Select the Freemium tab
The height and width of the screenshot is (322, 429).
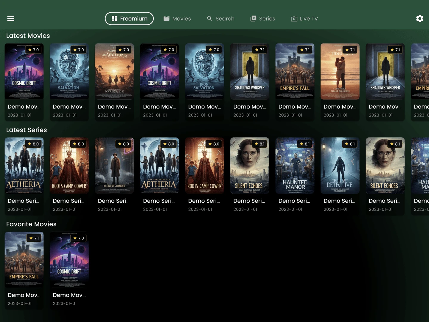pyautogui.click(x=129, y=18)
